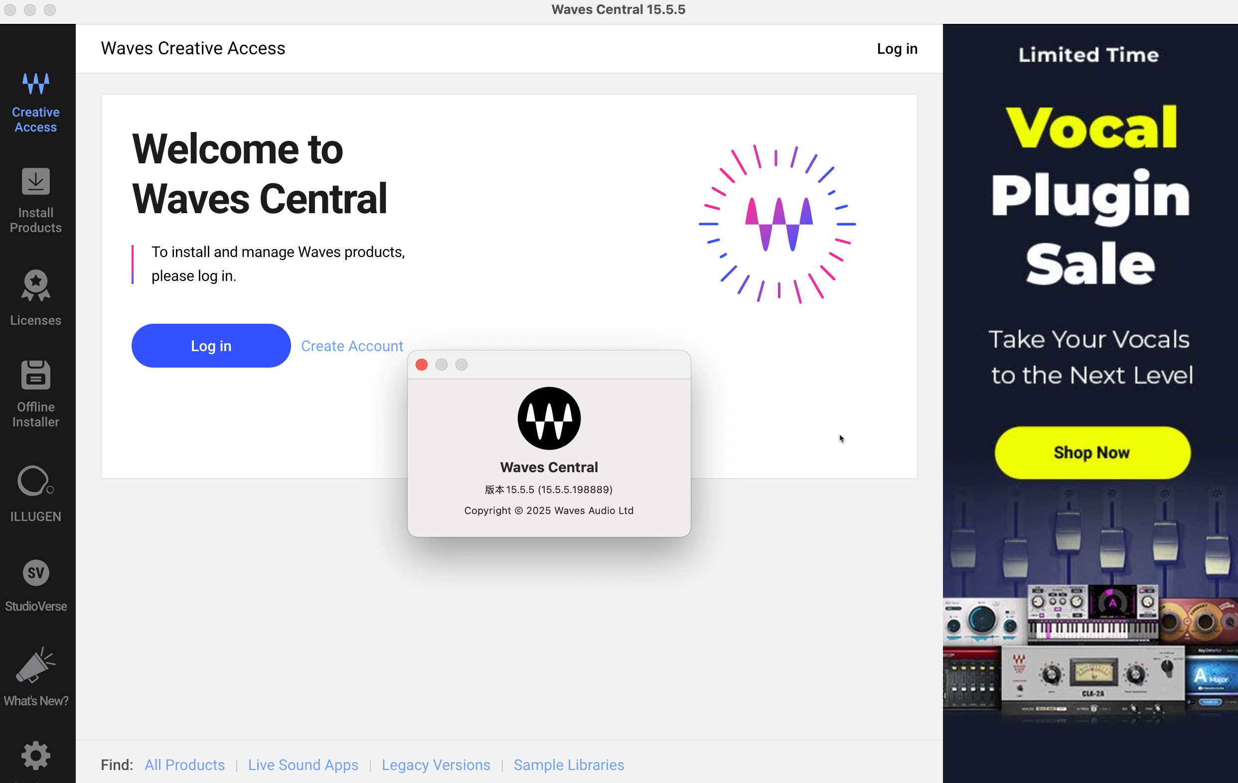Click the Copyright © 2025 Waves Audio Ltd text
Image resolution: width=1238 pixels, height=783 pixels.
[549, 510]
